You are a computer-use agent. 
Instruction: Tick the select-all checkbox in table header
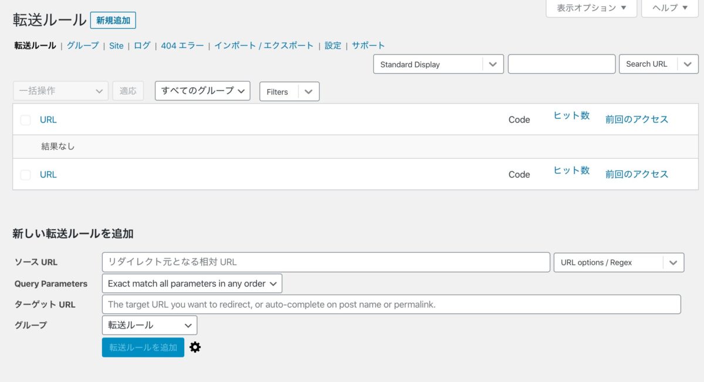pos(25,120)
